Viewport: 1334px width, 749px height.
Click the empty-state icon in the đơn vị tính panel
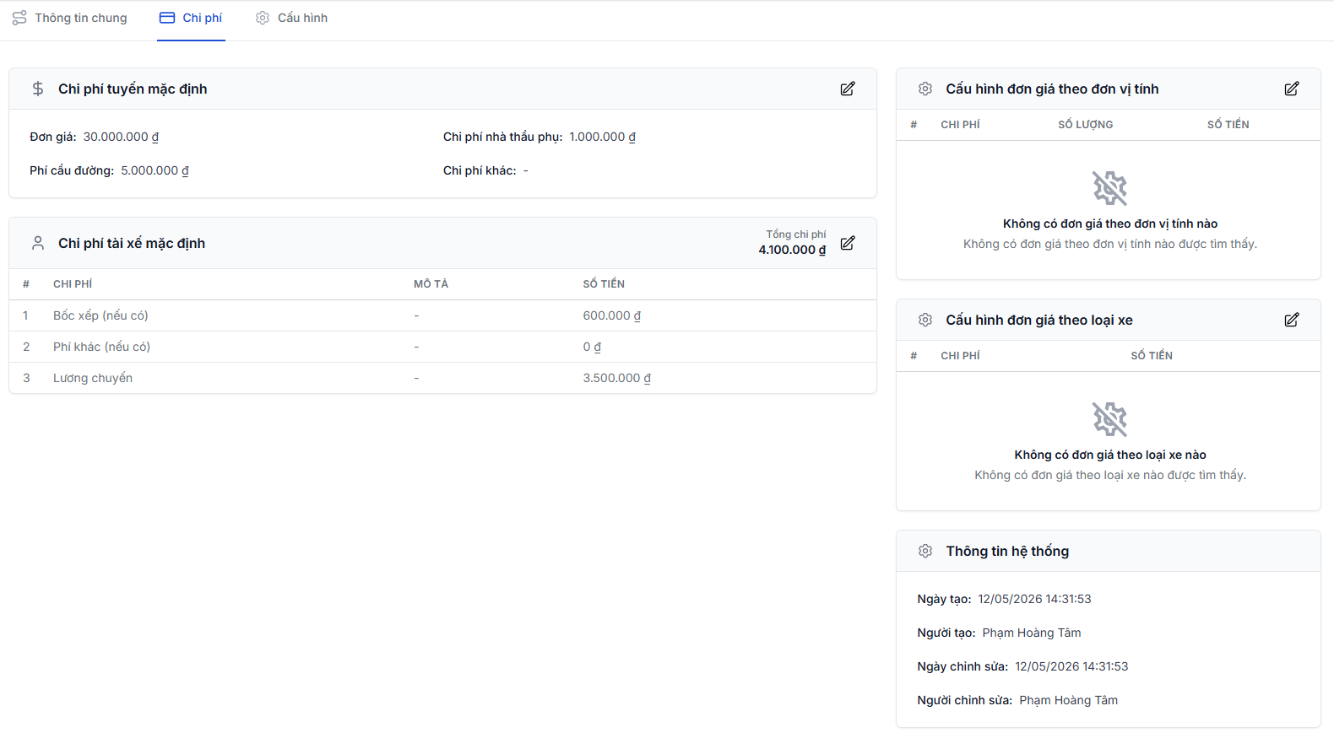pos(1109,188)
